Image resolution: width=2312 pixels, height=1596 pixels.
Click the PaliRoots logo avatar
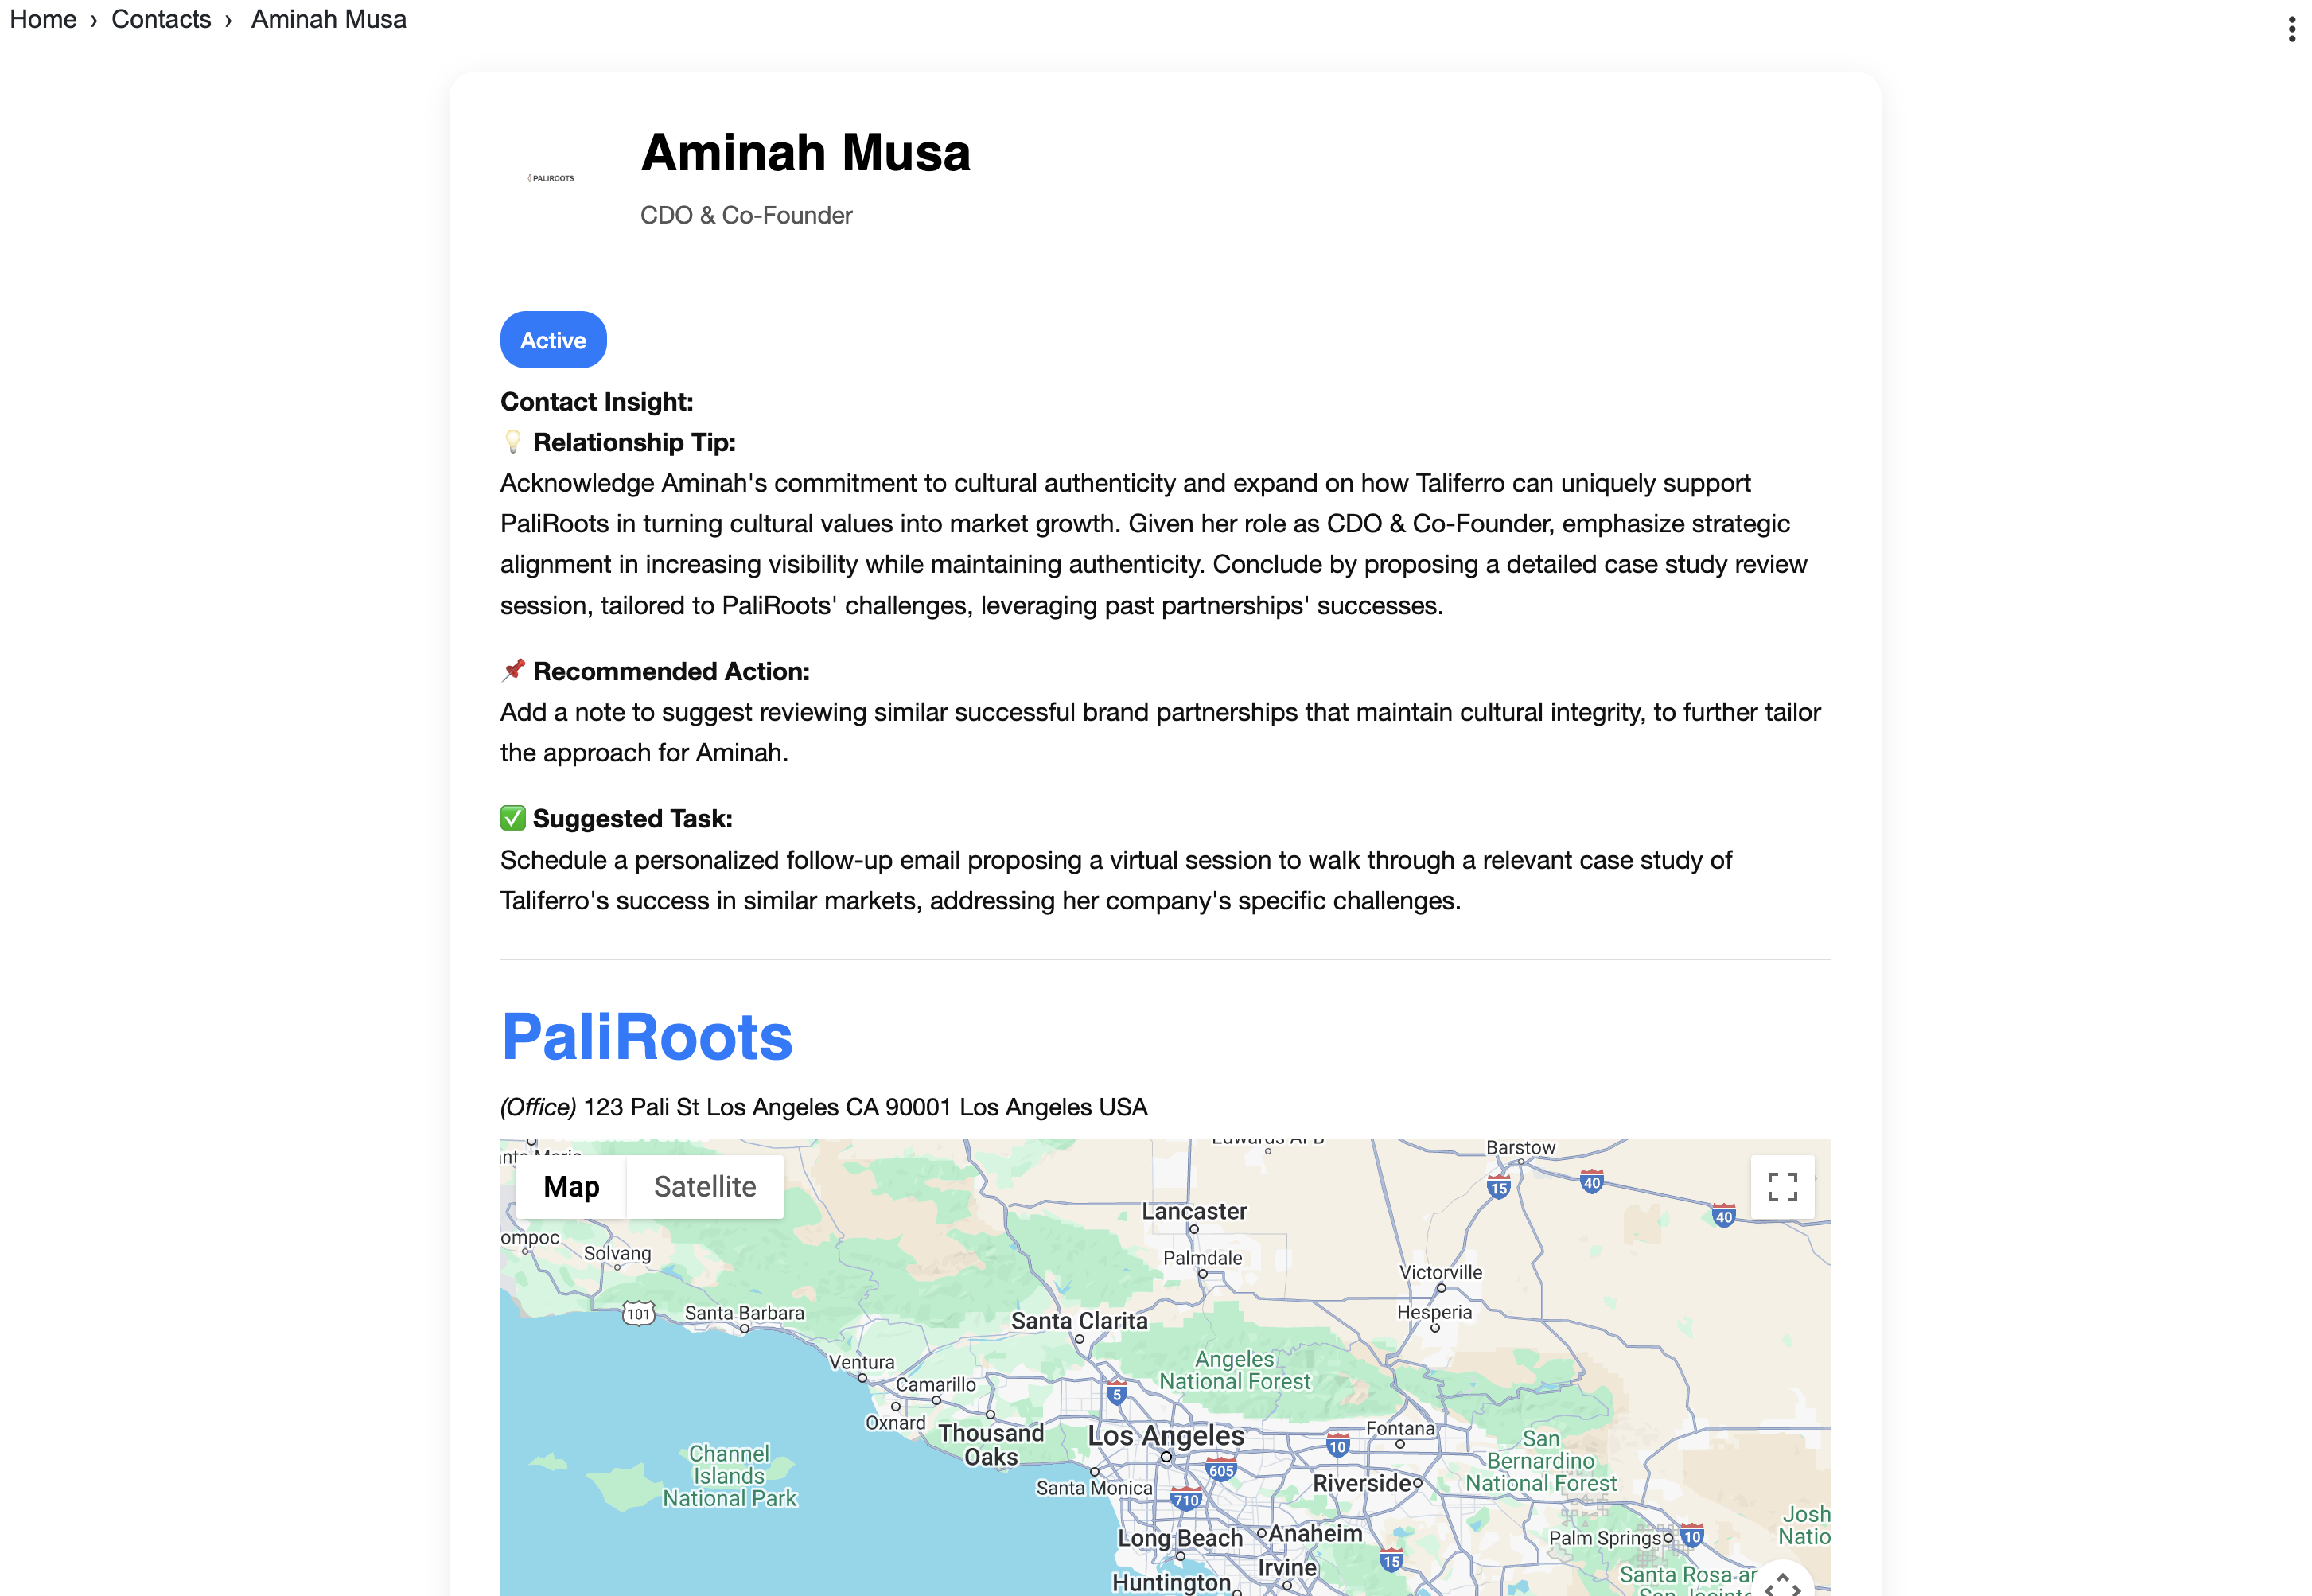tap(551, 178)
